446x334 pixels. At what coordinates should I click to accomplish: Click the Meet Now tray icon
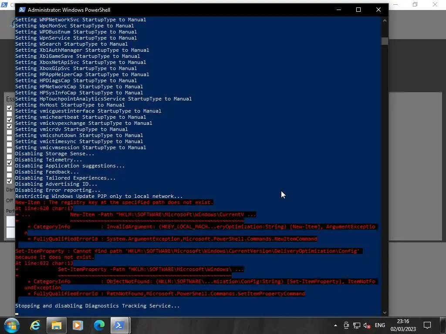click(346, 325)
